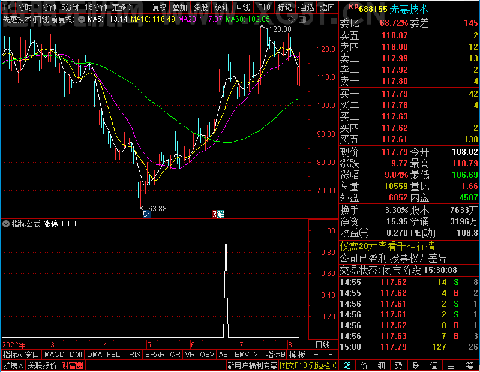Image resolution: width=480 pixels, height=372 pixels.
Task: Switch to 1分钟 chart period
Action: tap(47, 7)
